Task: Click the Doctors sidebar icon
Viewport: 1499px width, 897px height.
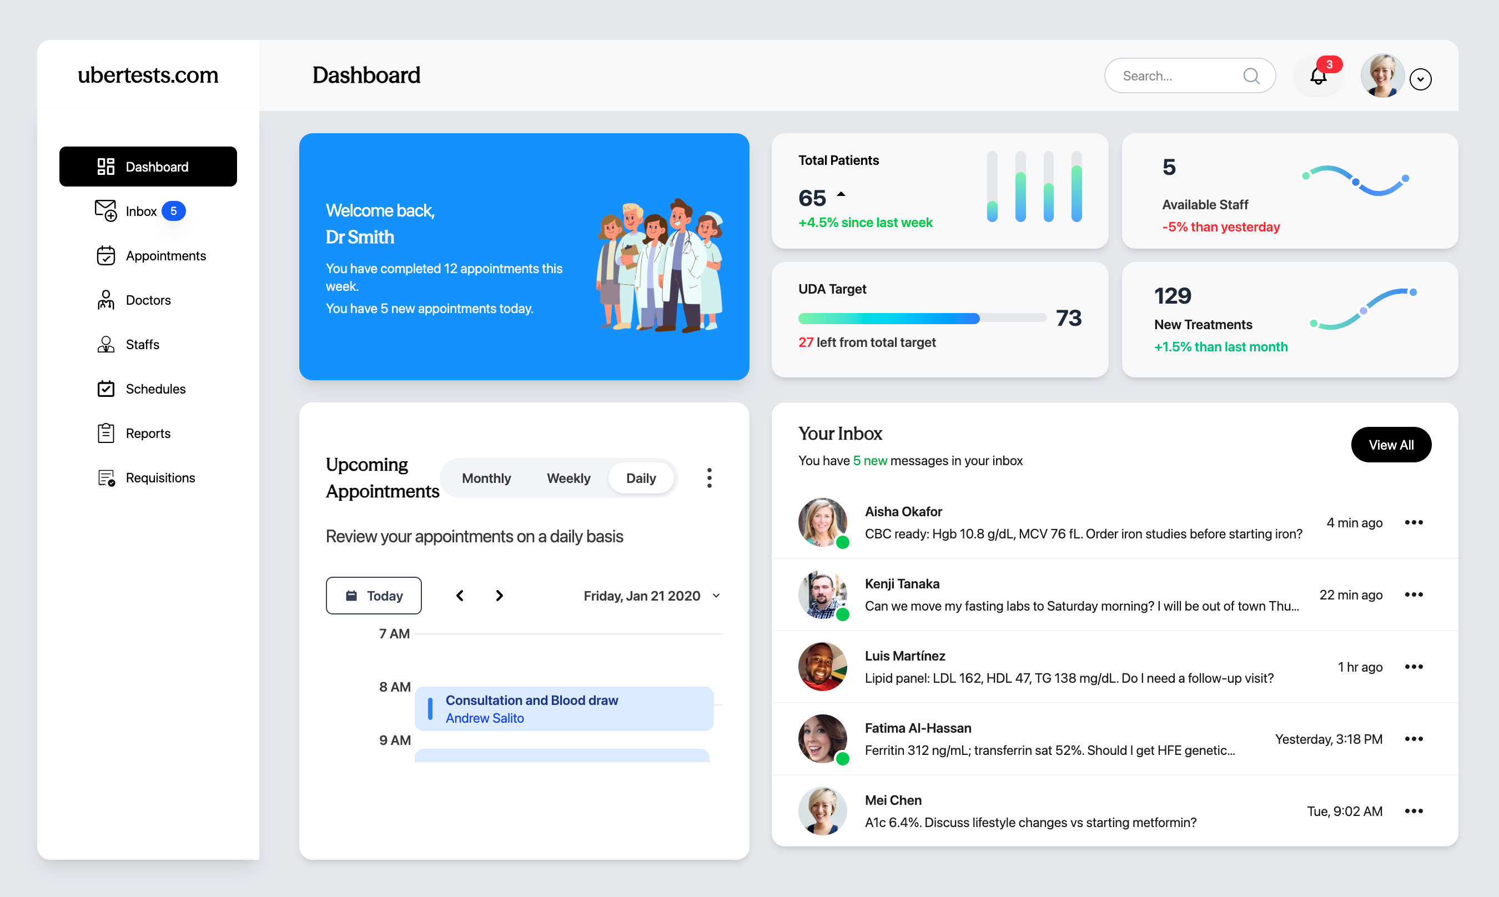Action: coord(106,300)
